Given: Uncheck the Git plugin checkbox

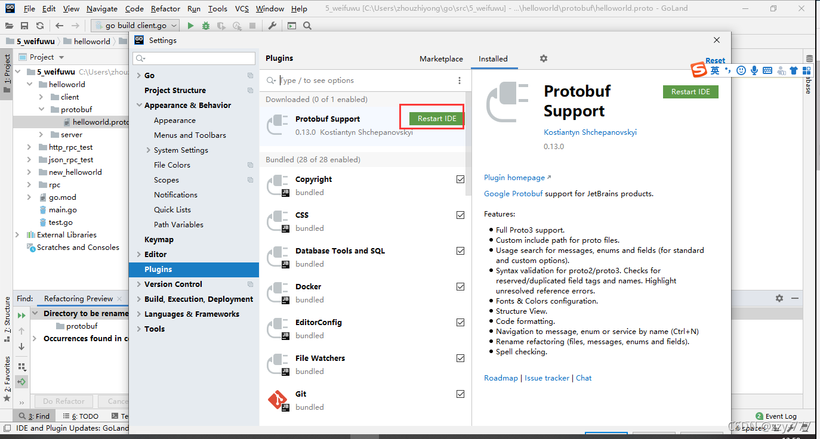Looking at the screenshot, I should tap(460, 394).
